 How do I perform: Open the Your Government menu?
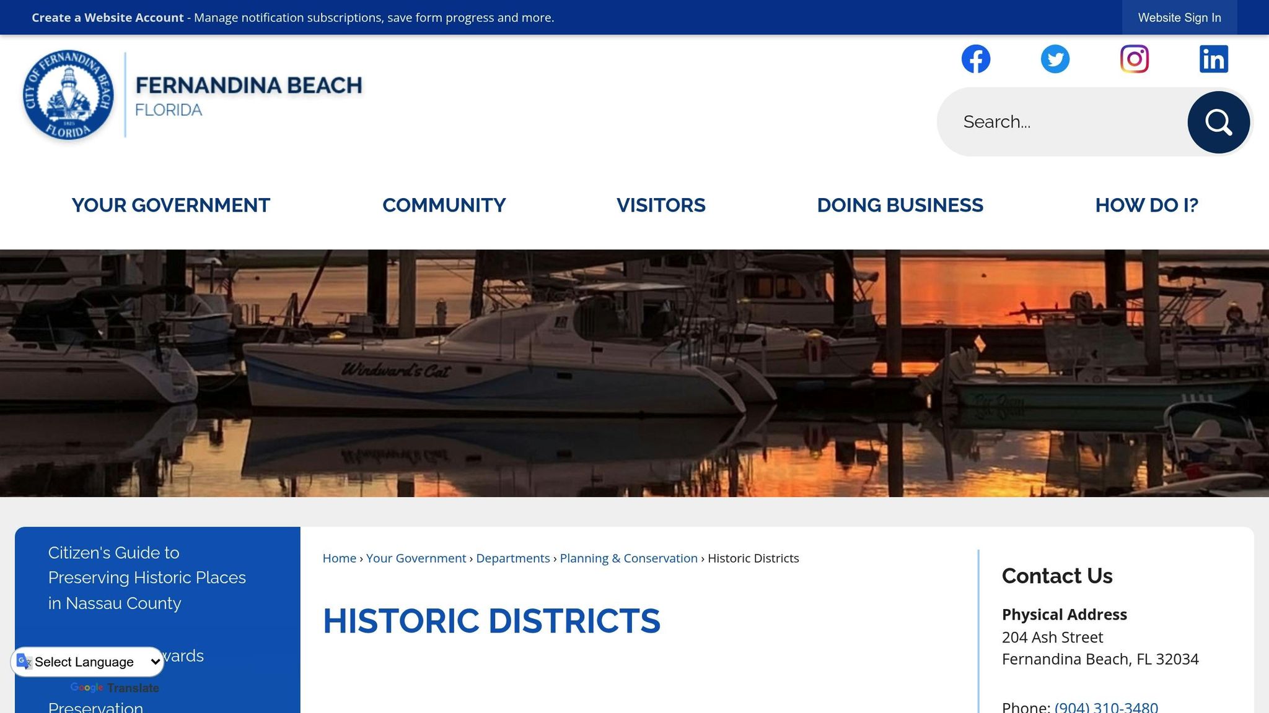point(170,205)
